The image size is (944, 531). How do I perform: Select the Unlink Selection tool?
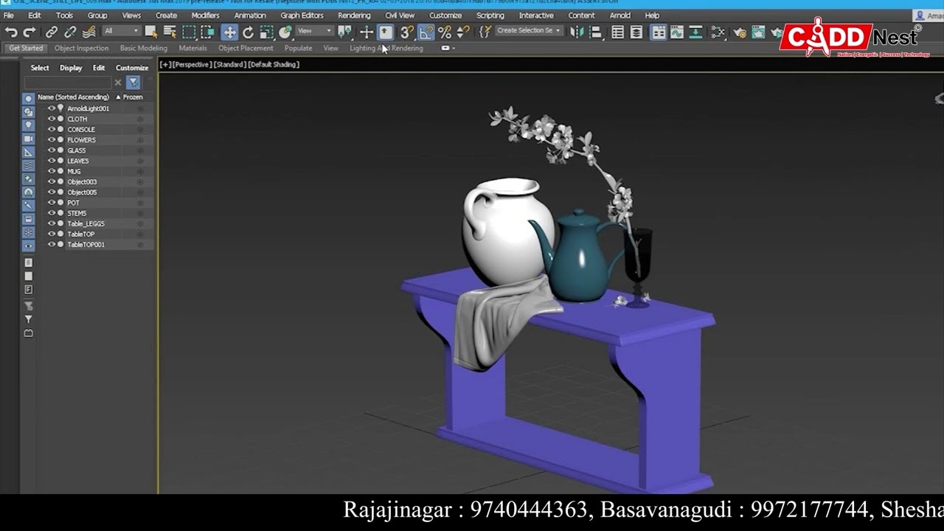(70, 32)
